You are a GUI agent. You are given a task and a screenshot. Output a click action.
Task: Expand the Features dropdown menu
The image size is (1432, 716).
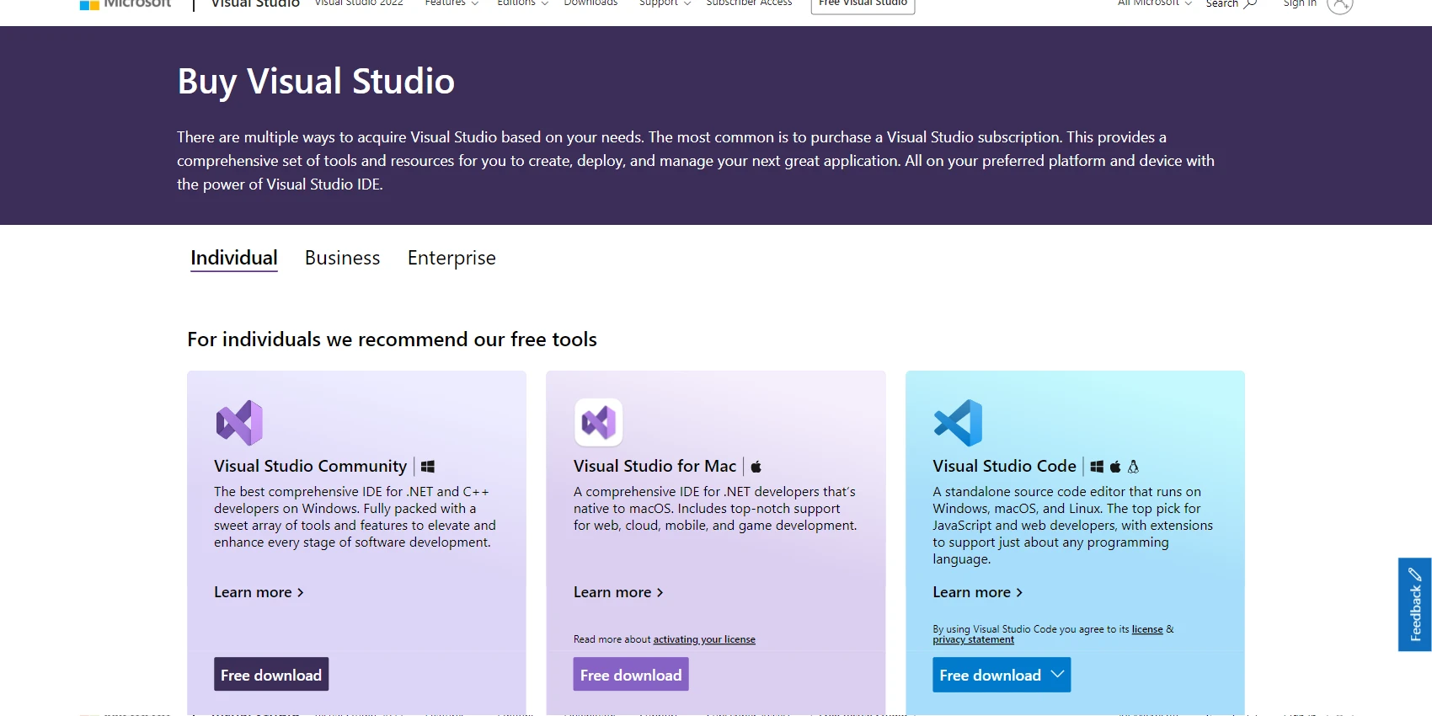(x=452, y=3)
